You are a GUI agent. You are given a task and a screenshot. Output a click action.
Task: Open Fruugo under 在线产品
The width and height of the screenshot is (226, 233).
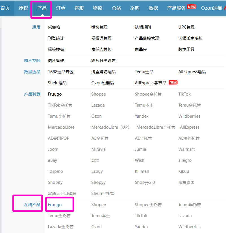click(x=55, y=205)
